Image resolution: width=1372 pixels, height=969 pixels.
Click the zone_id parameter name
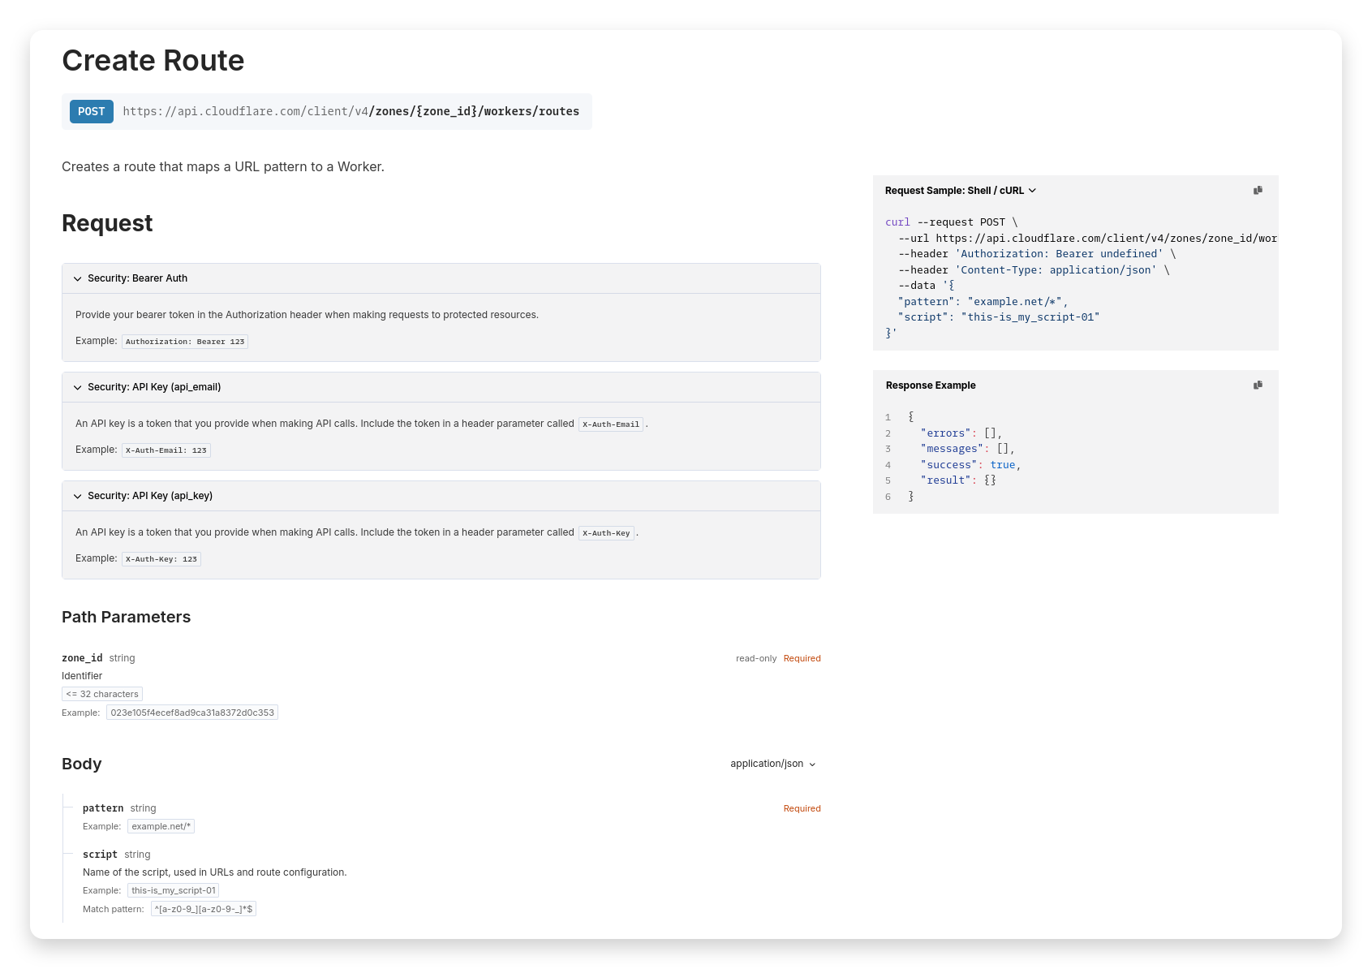tap(82, 658)
